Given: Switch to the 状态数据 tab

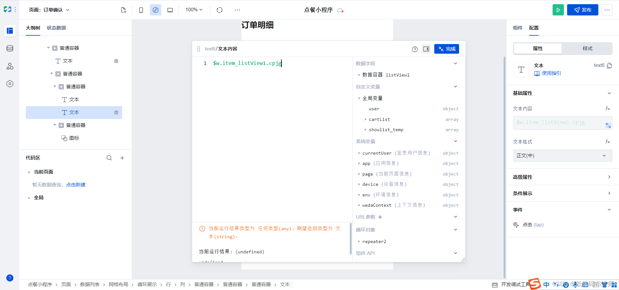Looking at the screenshot, I should point(56,28).
